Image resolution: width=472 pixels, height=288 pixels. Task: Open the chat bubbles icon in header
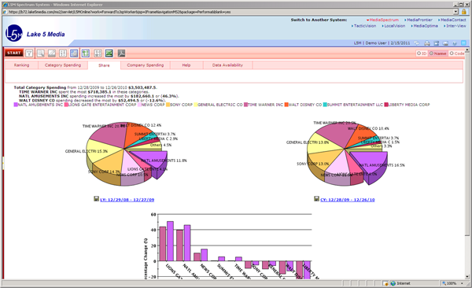417,43
